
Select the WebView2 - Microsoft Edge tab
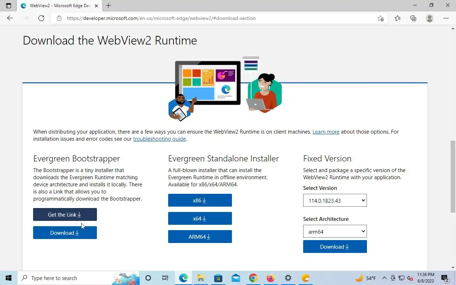(59, 6)
